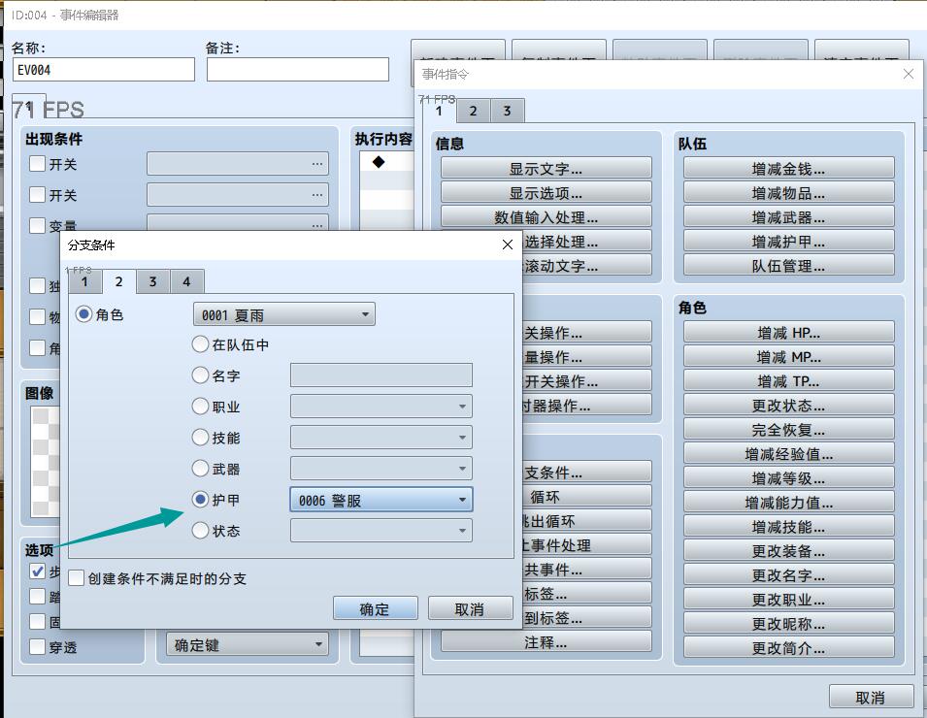The image size is (927, 718).
Task: Click the 更改状态... command button
Action: pos(788,405)
